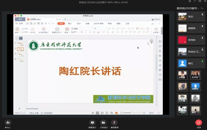Click the paste clipboard icon in ribbon
Viewport: 207px width, 130px height.
coord(17,29)
